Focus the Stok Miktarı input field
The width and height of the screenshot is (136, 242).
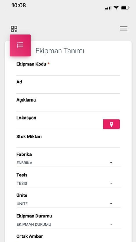click(x=68, y=144)
